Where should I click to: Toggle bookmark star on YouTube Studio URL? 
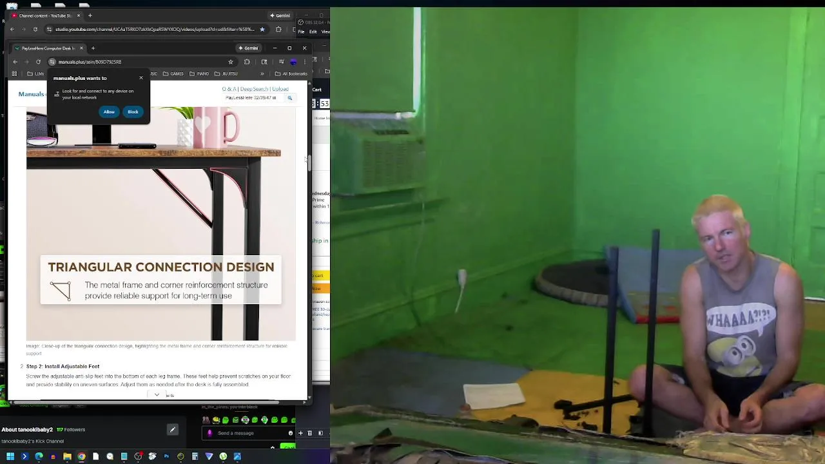[262, 29]
